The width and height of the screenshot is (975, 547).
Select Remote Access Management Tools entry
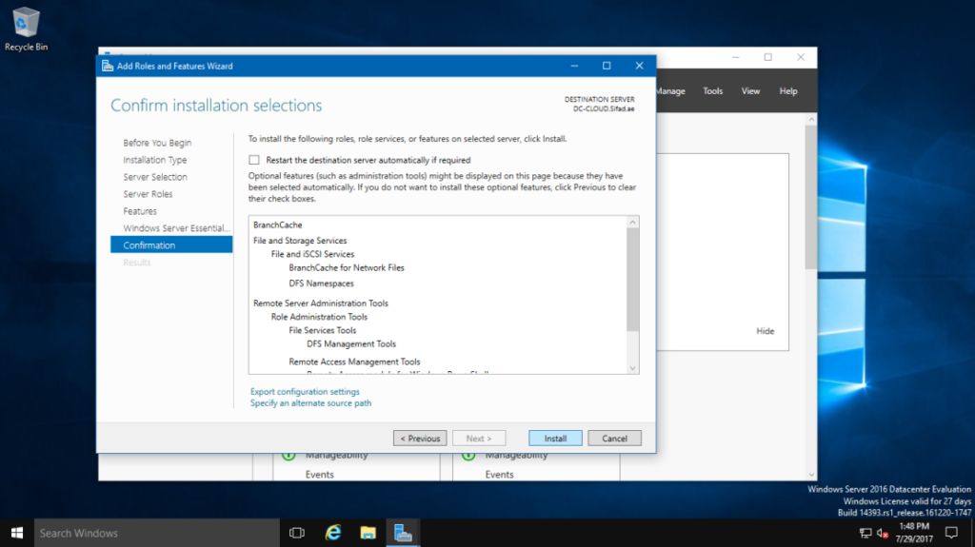pos(354,361)
